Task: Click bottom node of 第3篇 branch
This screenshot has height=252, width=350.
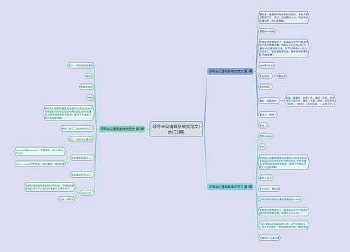Action: point(269,238)
